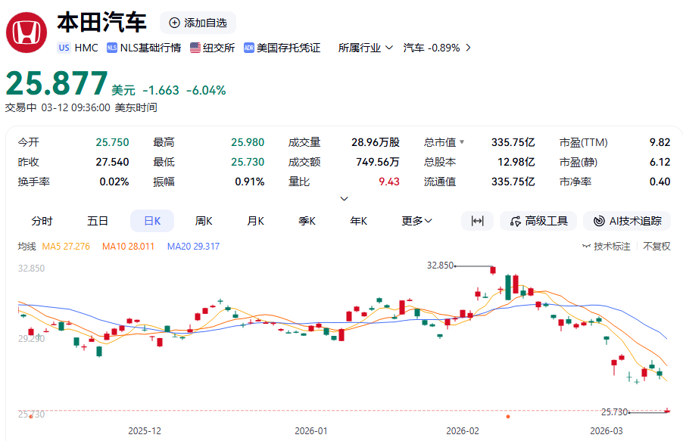
Task: Open AI技术追踪 tracking tool
Action: click(627, 221)
